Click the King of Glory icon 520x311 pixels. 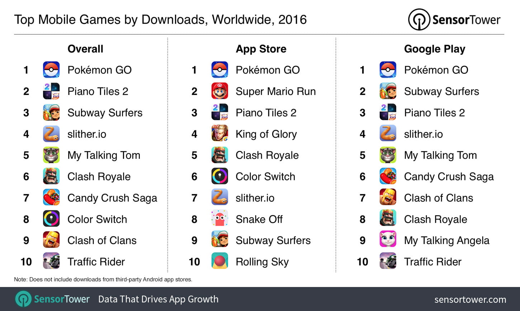[x=219, y=134]
